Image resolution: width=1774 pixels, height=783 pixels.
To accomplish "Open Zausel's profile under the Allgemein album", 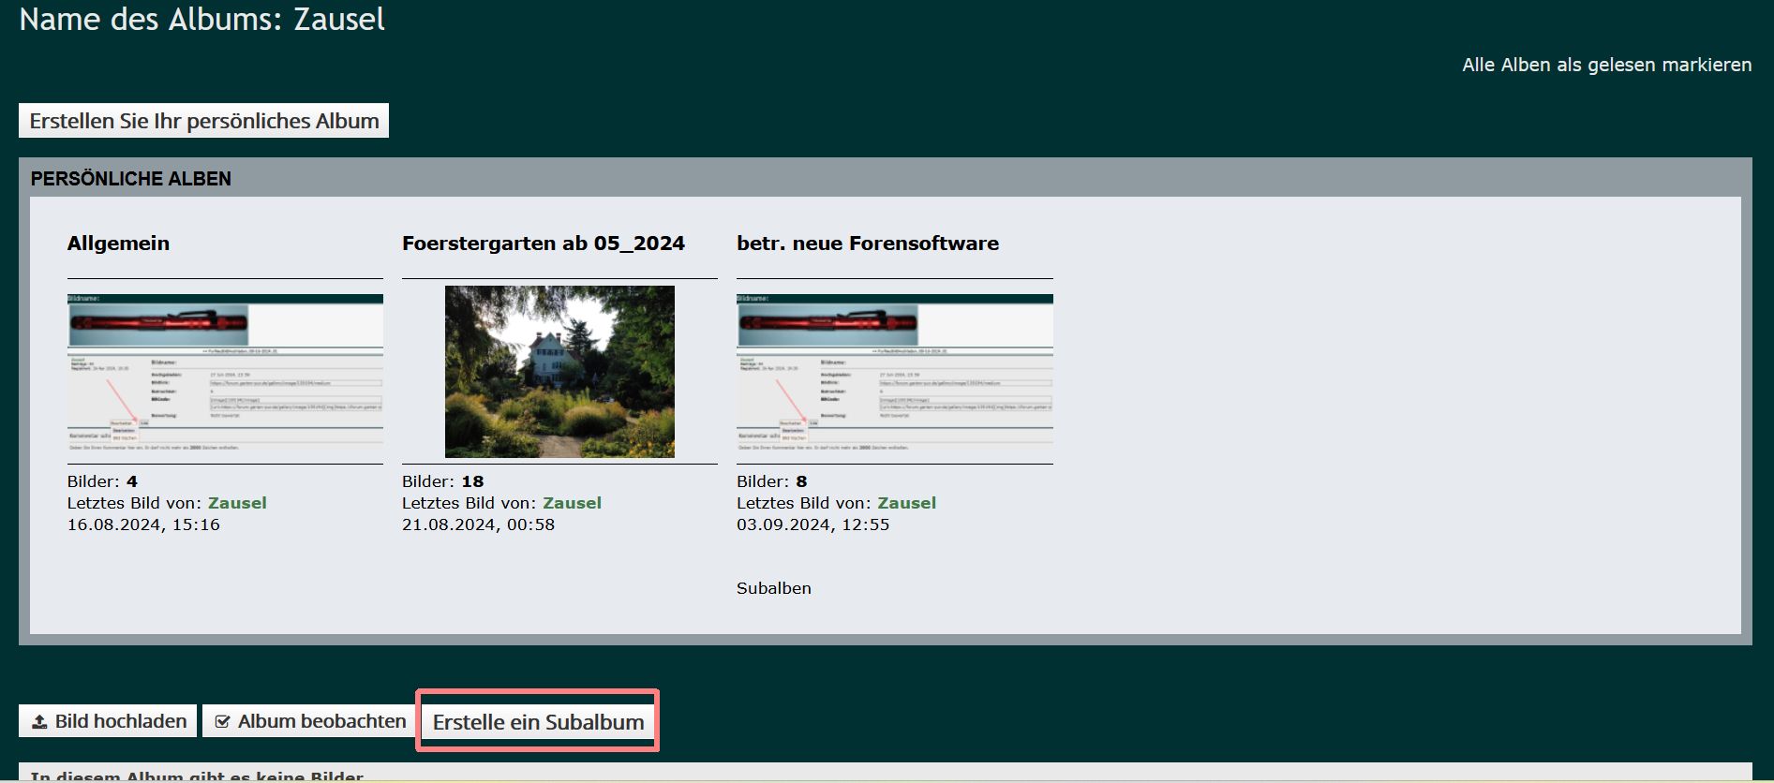I will pos(237,503).
